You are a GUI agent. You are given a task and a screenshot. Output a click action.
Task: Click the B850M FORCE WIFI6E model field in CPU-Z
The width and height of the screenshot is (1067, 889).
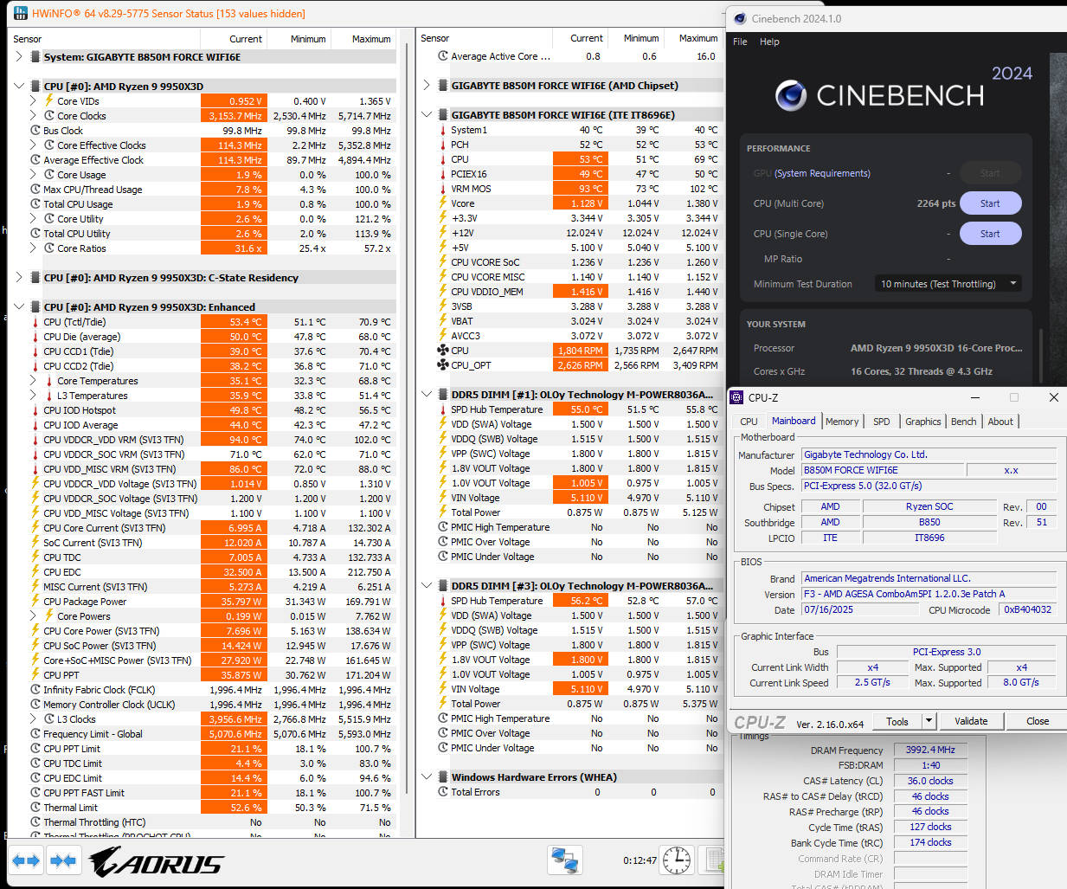pyautogui.click(x=881, y=470)
